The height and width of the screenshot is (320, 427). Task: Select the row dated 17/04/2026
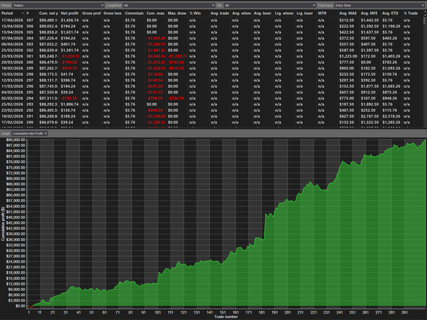212,20
